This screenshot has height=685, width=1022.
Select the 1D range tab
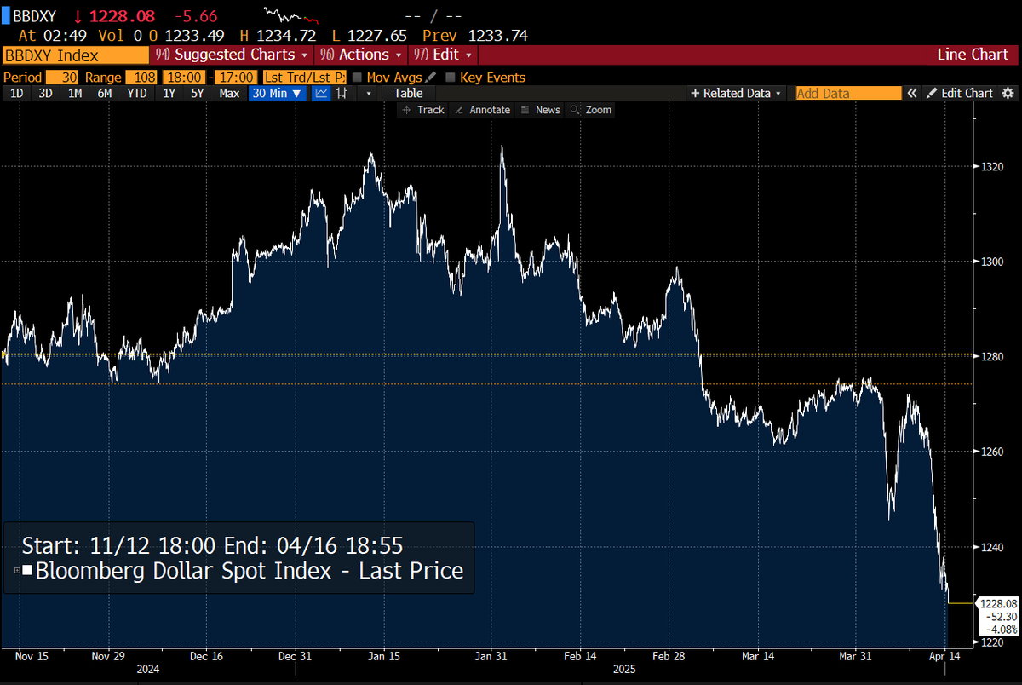point(16,93)
